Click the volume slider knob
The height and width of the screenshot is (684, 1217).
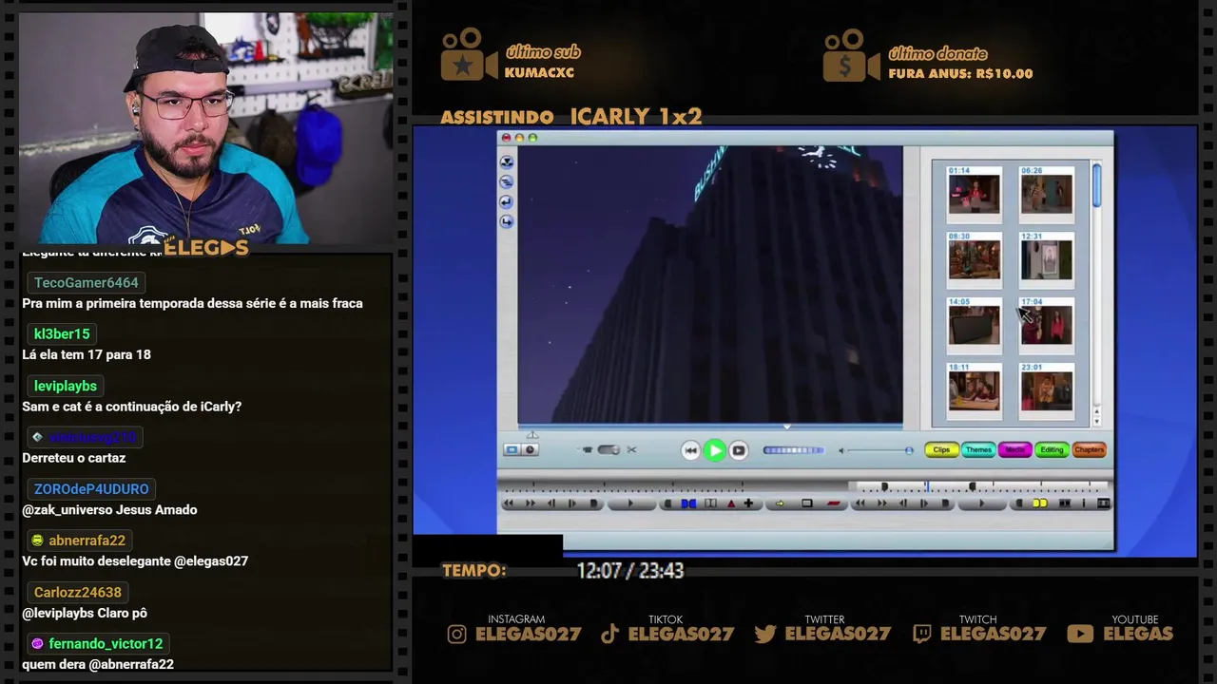click(909, 450)
